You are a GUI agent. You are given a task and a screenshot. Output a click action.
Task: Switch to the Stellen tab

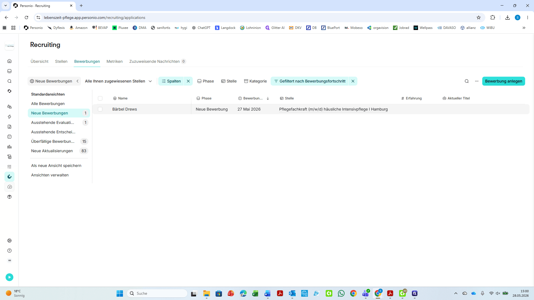tap(61, 61)
